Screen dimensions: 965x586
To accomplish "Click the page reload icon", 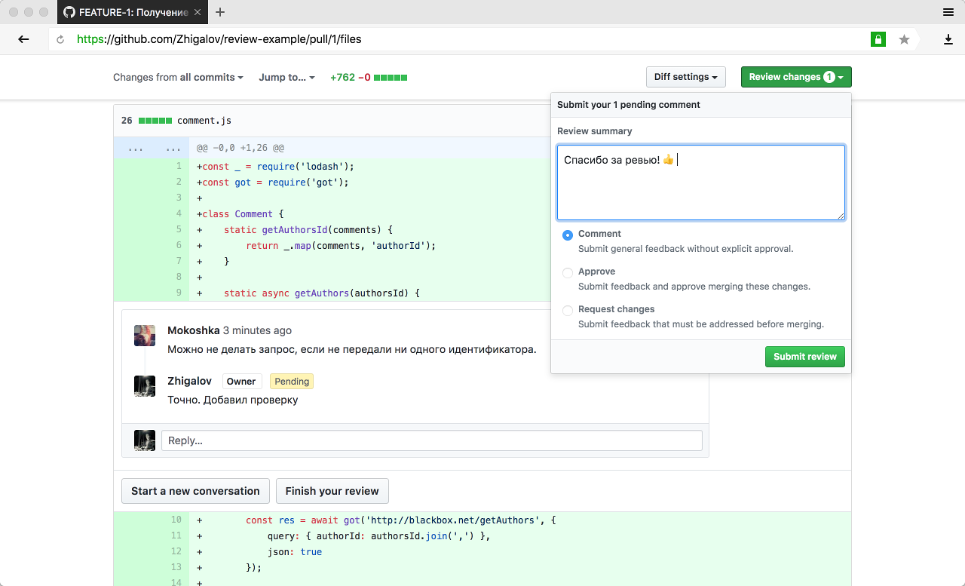I will [x=60, y=39].
